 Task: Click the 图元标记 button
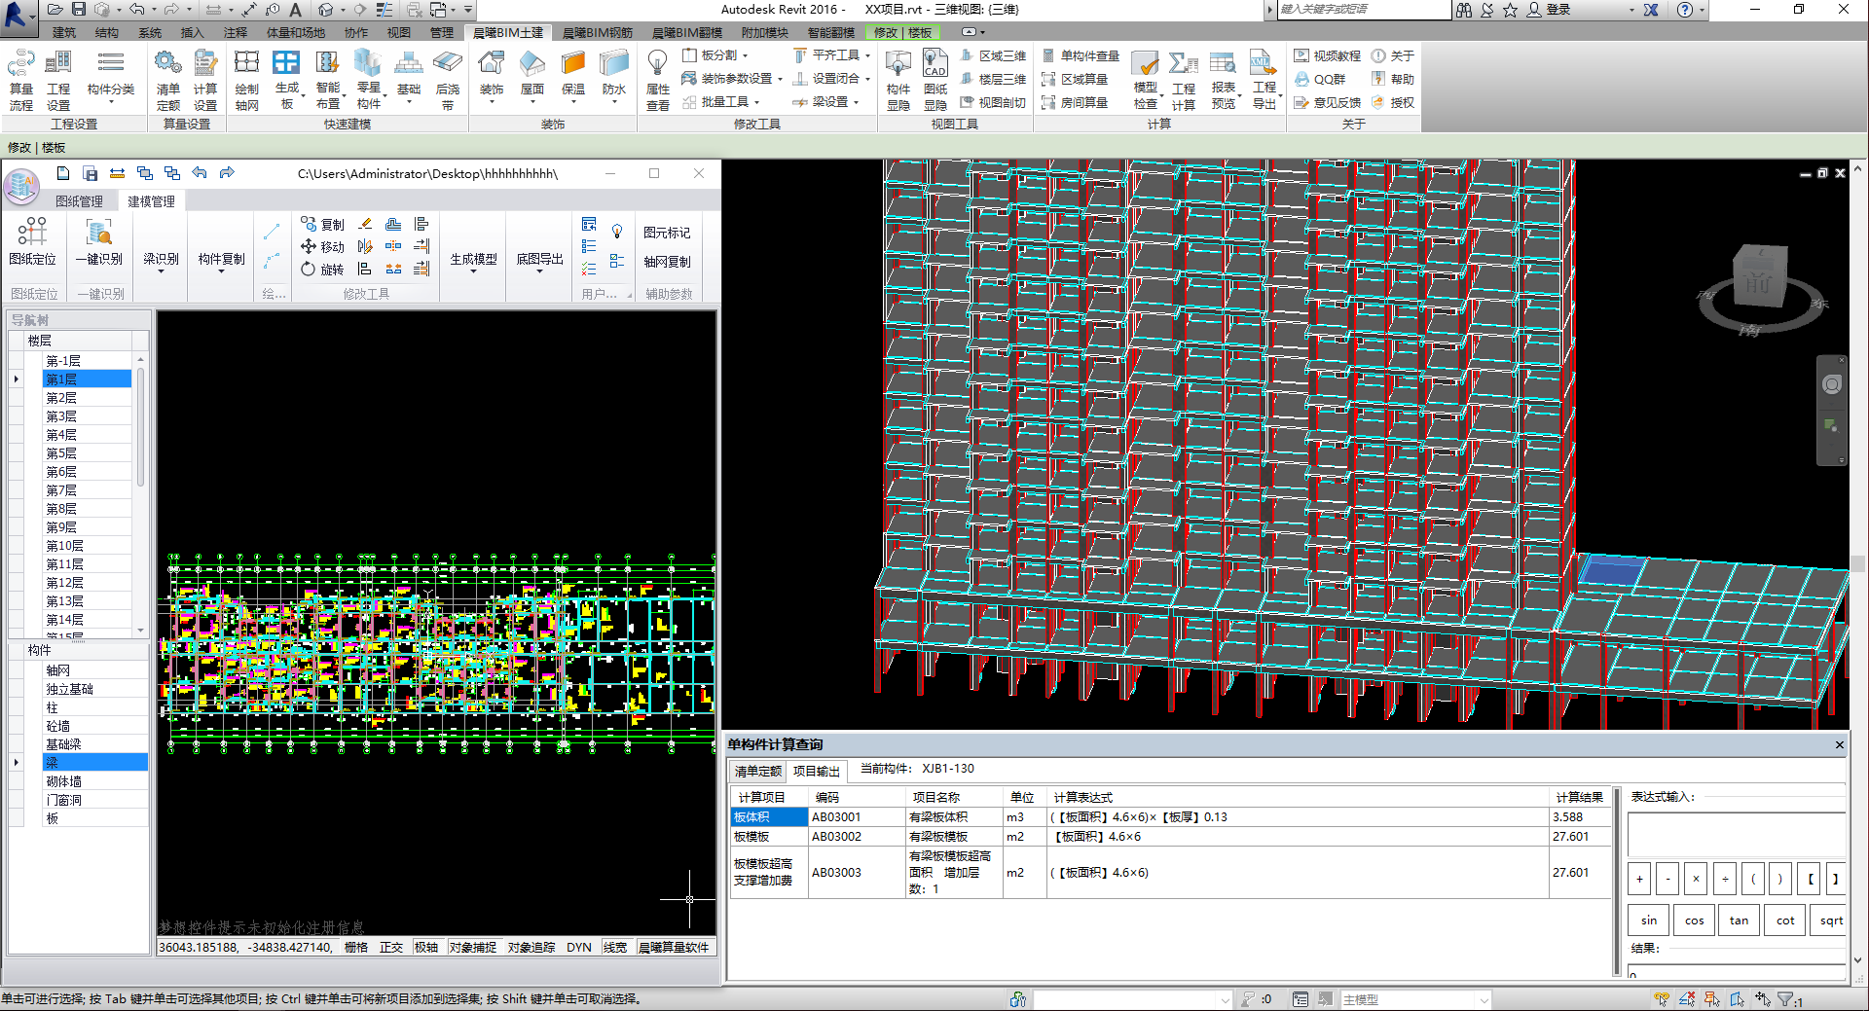pyautogui.click(x=667, y=233)
